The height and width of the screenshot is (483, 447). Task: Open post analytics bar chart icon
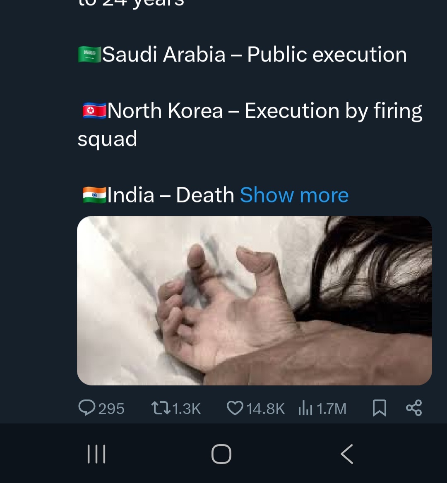click(305, 409)
